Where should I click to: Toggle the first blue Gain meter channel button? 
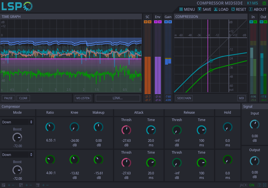point(166,22)
